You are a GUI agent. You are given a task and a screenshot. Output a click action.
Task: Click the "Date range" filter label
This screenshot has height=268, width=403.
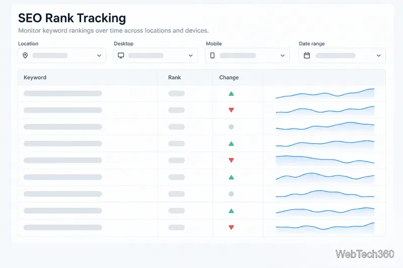click(312, 44)
